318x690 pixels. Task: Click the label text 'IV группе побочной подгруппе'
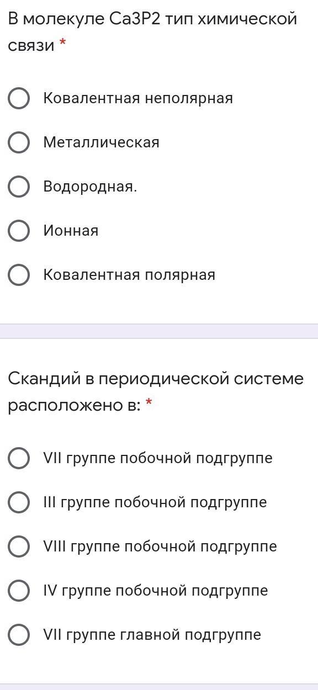point(156,591)
